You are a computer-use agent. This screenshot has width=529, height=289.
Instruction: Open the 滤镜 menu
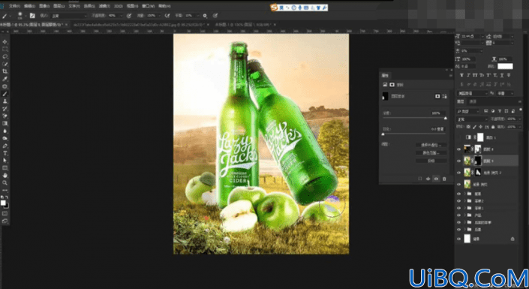tap(104, 6)
